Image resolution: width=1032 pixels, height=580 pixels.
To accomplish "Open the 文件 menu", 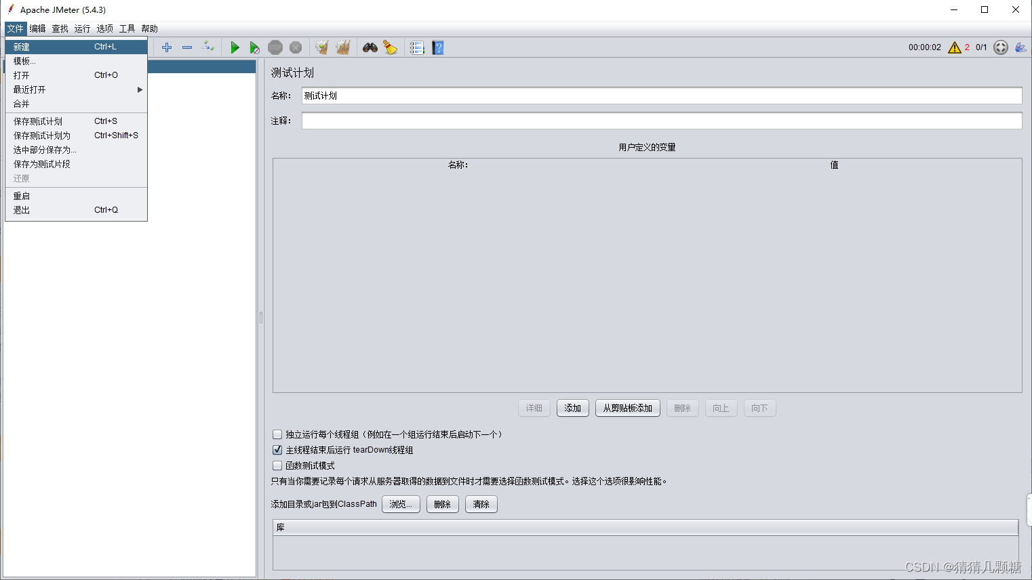I will (x=15, y=28).
